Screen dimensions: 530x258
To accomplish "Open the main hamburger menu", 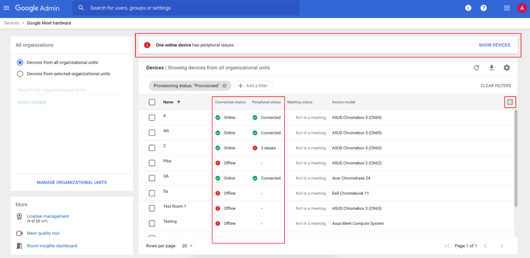I will point(6,8).
